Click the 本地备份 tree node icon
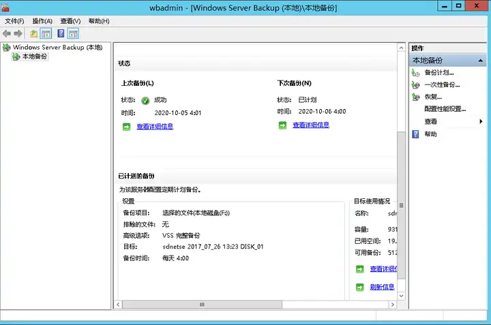This screenshot has height=325, width=491. [16, 57]
